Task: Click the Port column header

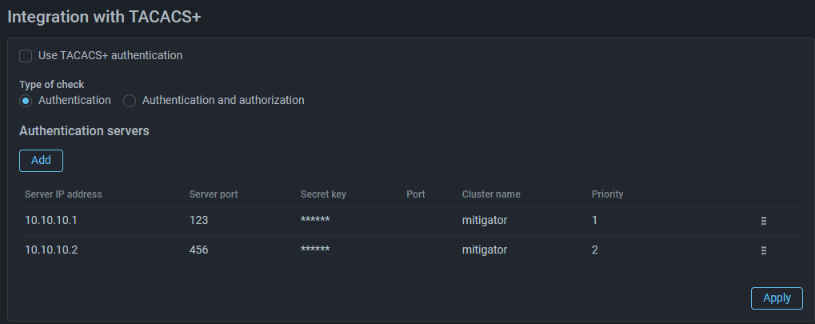Action: [416, 194]
